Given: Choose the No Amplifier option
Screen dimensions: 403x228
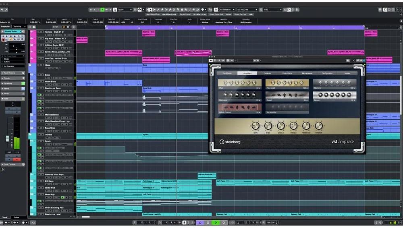Looking at the screenshot, I should tap(287, 108).
